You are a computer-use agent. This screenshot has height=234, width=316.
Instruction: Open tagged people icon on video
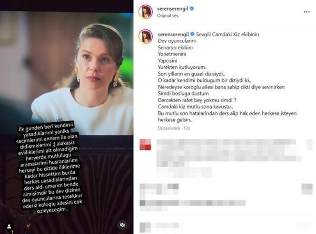(9, 226)
